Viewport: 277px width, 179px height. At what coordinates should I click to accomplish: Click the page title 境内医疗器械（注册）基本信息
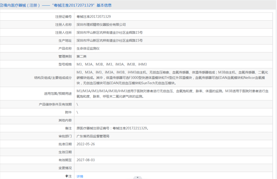click(x=57, y=5)
